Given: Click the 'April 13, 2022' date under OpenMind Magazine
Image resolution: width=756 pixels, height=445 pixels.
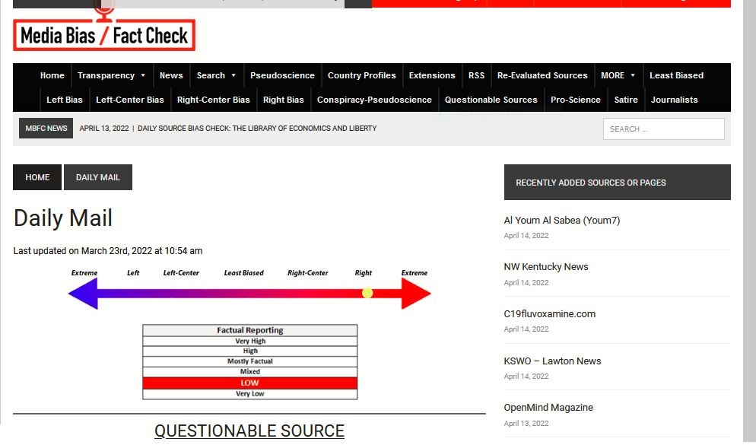Looking at the screenshot, I should coord(526,423).
